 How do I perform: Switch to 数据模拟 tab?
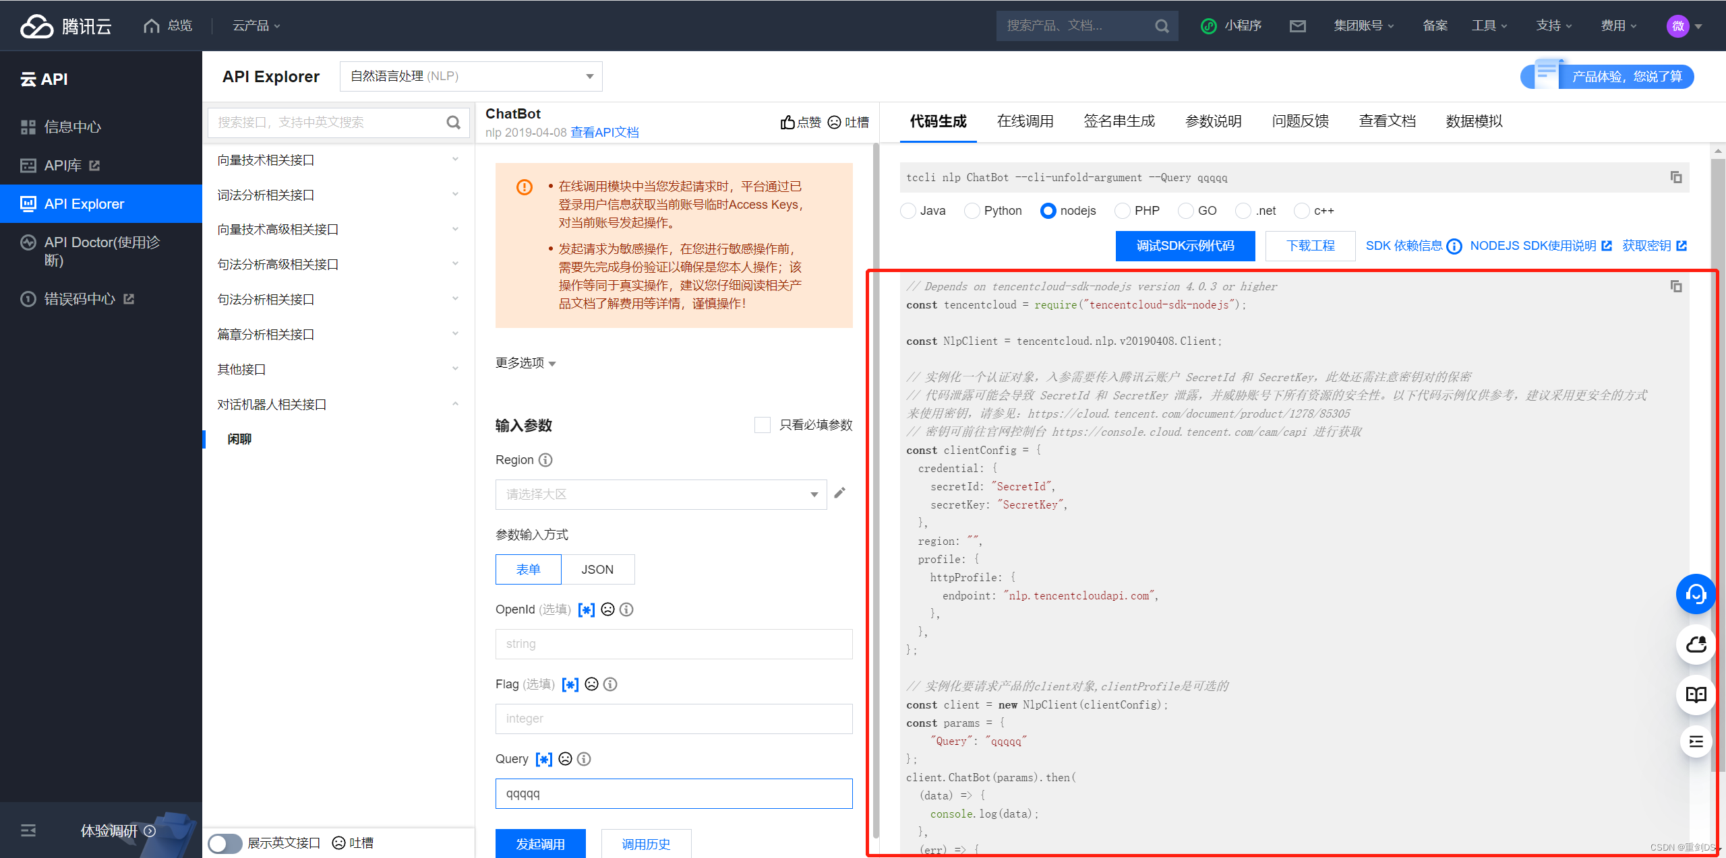tap(1475, 121)
